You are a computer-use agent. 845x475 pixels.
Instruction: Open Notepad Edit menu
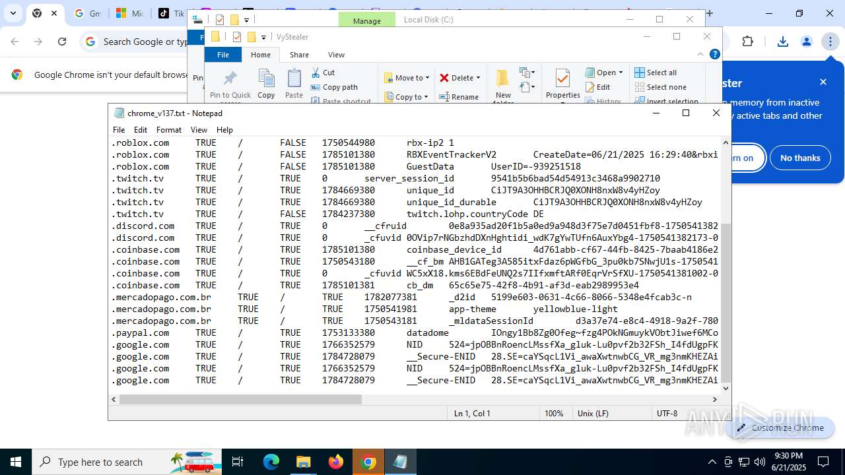click(141, 130)
